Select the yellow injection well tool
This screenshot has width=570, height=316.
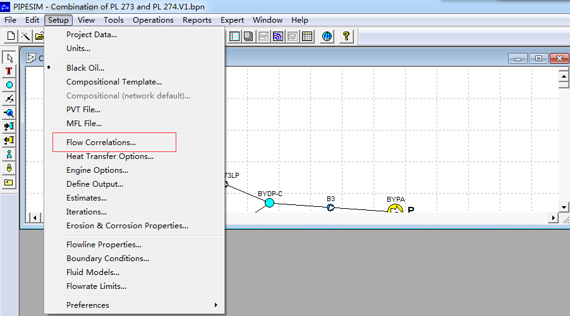9,168
